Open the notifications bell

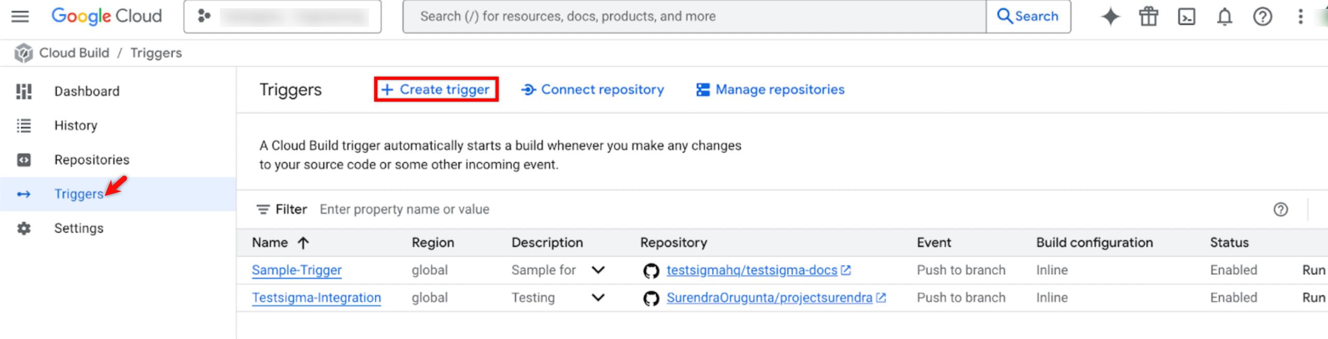point(1224,17)
